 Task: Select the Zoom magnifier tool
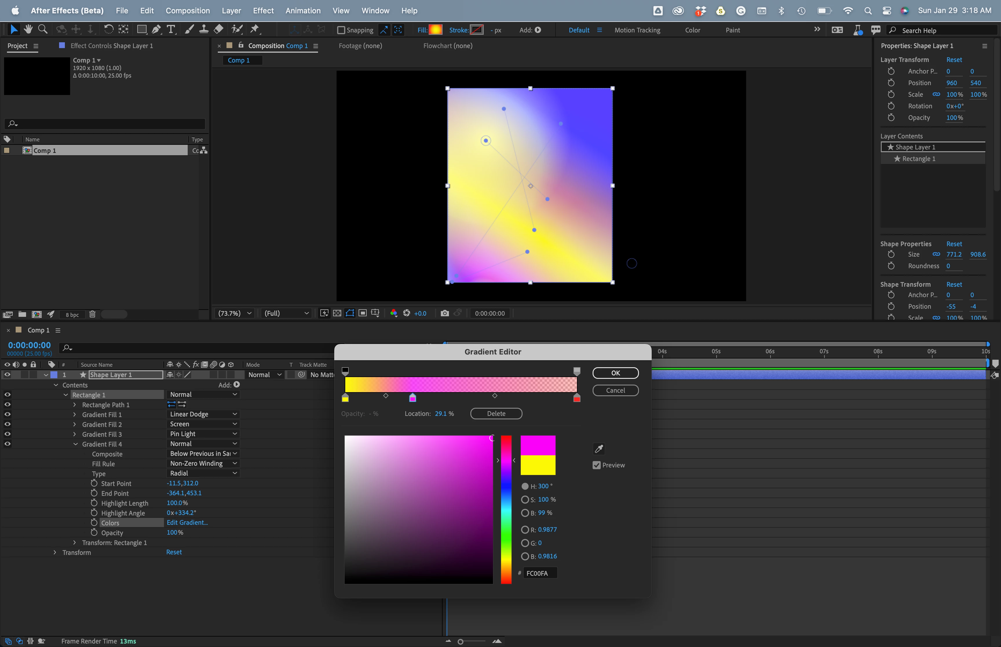click(42, 30)
